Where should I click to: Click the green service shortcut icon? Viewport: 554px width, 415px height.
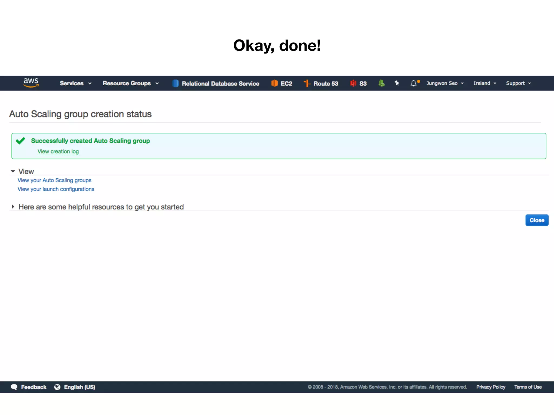(381, 83)
